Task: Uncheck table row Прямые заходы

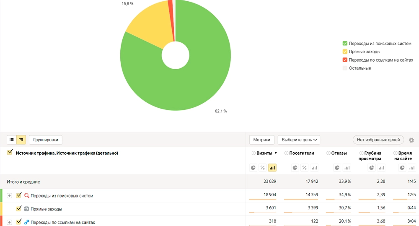Action: click(x=18, y=208)
